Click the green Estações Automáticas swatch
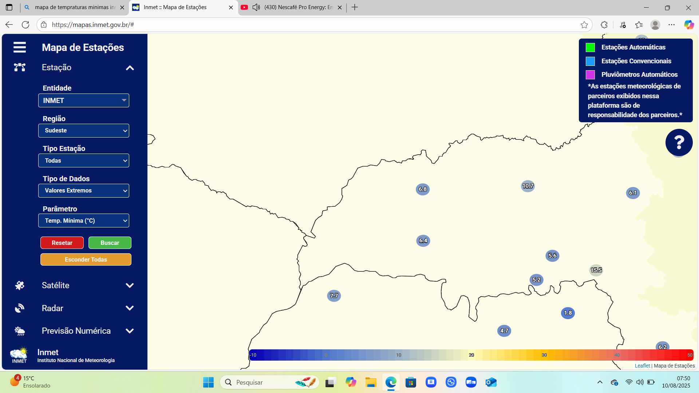The image size is (699, 393). point(590,47)
